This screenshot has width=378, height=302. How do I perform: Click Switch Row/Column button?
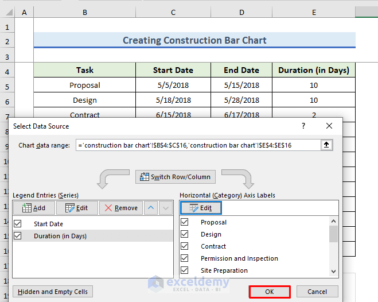tap(176, 177)
